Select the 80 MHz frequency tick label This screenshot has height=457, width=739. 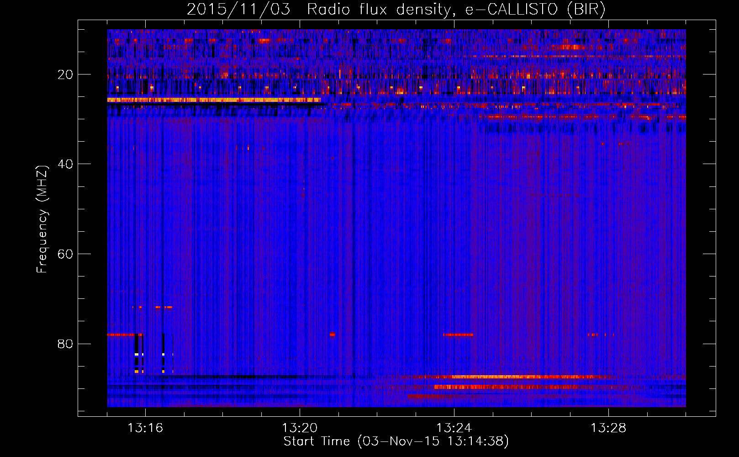(x=65, y=344)
